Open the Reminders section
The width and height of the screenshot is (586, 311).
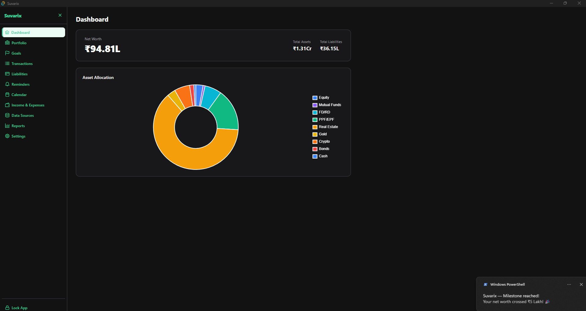tap(34, 84)
